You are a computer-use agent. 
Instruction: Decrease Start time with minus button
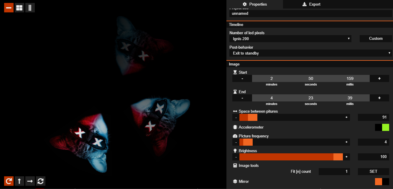tap(242, 78)
